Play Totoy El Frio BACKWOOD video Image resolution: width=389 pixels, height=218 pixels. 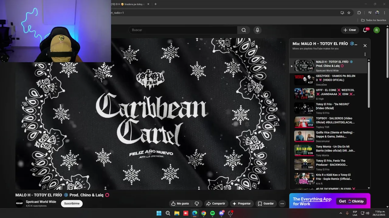(328, 165)
